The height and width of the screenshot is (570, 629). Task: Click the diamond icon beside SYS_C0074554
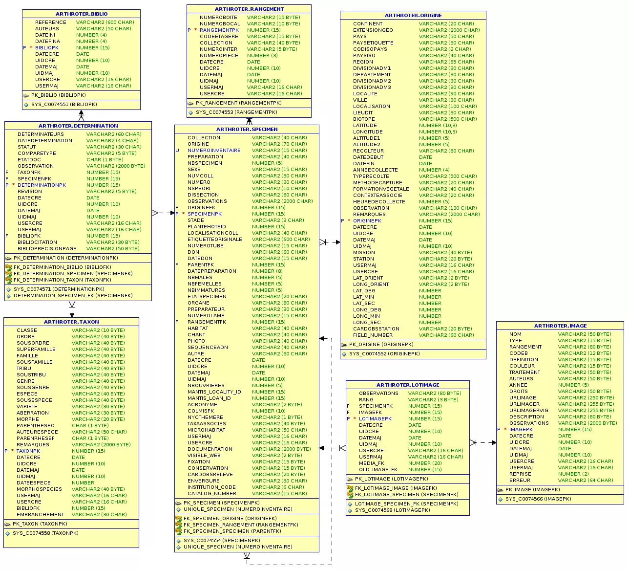coord(179,541)
